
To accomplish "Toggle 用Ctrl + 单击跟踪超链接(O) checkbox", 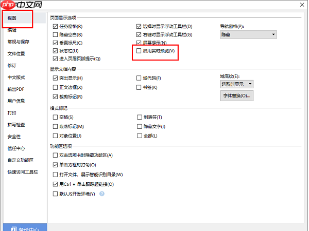I will [x=55, y=184].
